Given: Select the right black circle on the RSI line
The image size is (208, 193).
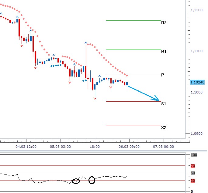Looking at the screenshot, I should (92, 180).
